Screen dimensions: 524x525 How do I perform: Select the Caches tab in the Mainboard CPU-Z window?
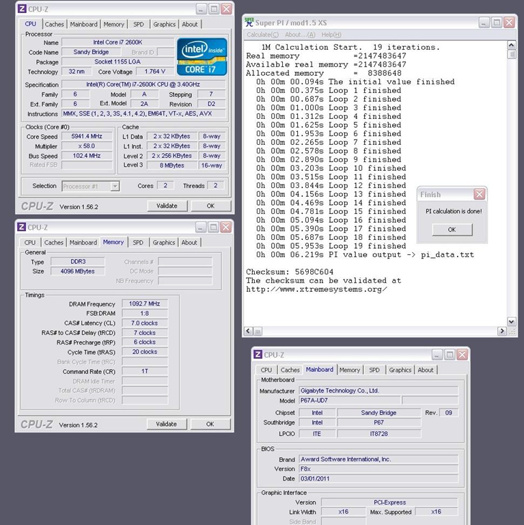pos(290,370)
